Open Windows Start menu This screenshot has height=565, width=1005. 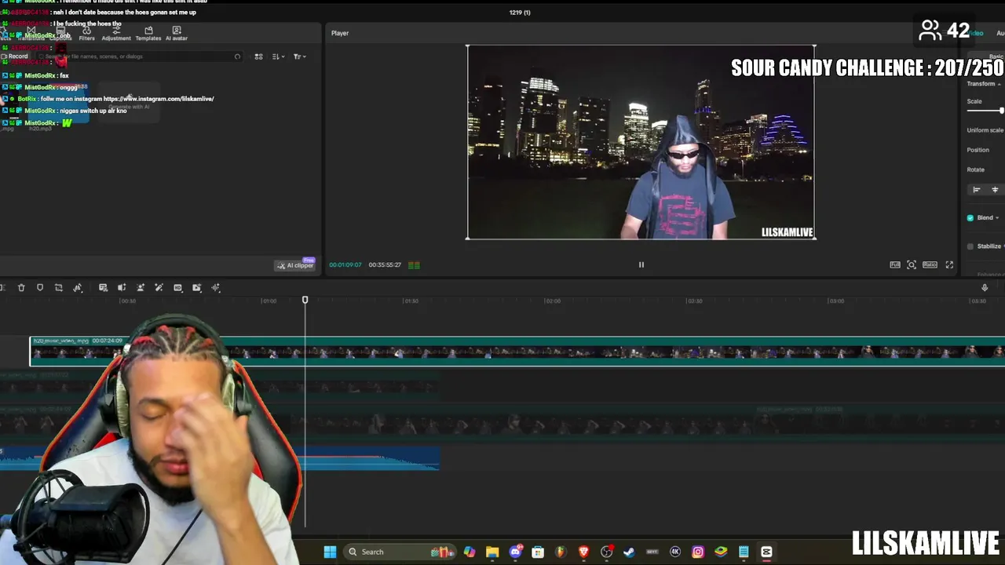330,552
